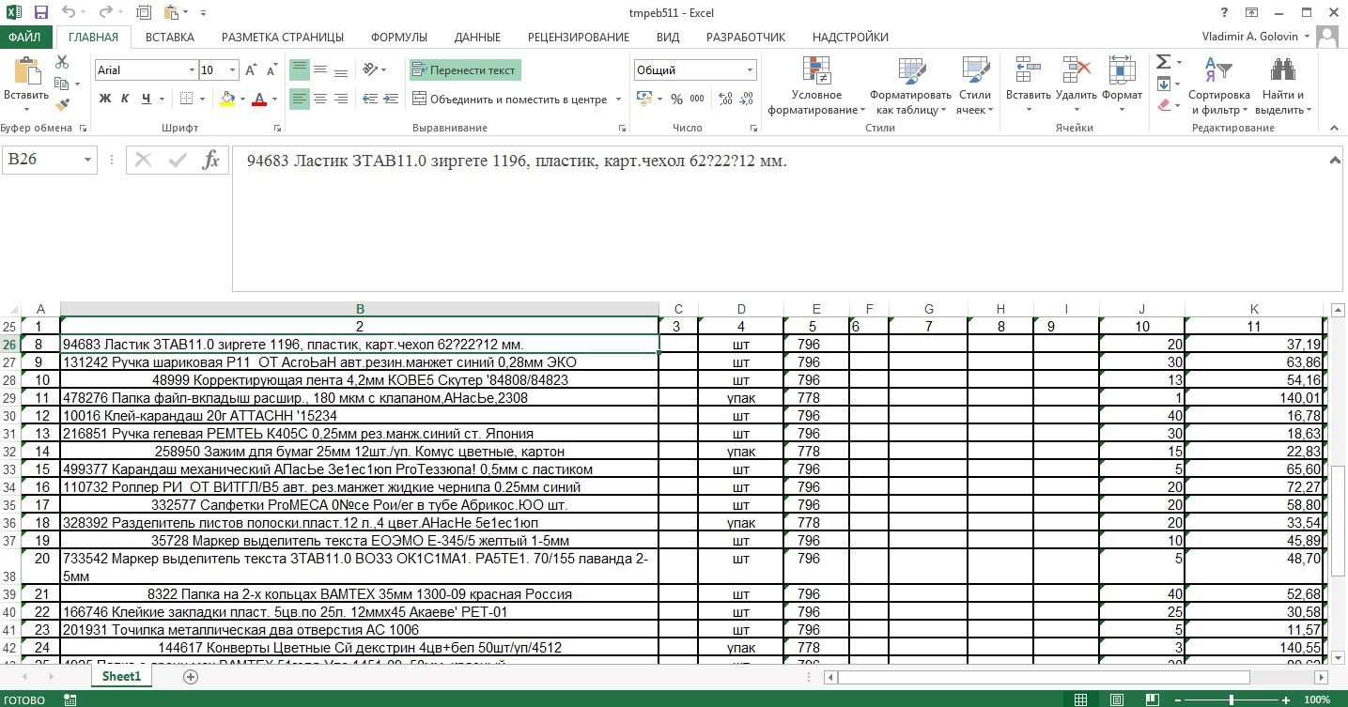The width and height of the screenshot is (1348, 707).
Task: Open the Help question mark
Action: 1225,12
